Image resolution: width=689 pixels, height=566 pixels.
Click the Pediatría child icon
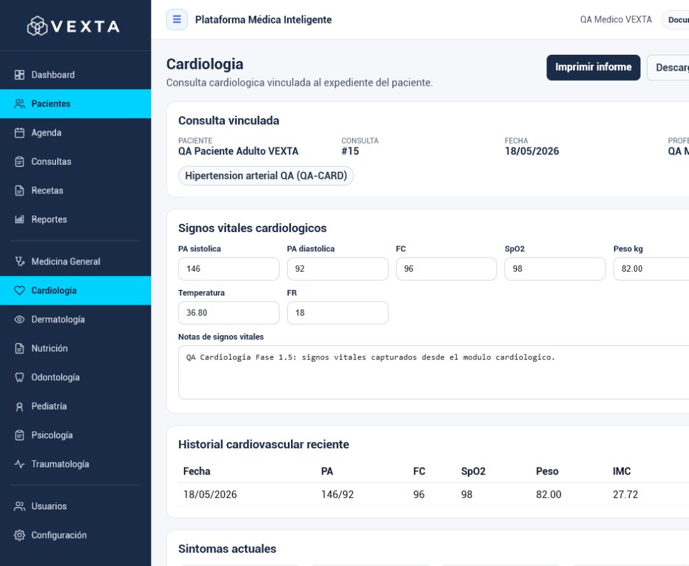click(19, 406)
